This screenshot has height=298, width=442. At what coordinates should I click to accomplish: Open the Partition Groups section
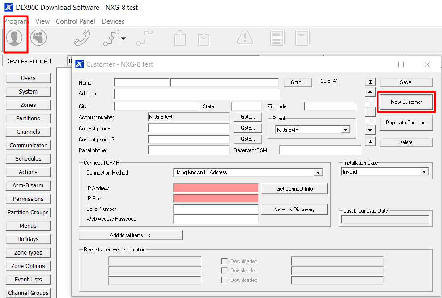[x=28, y=212]
